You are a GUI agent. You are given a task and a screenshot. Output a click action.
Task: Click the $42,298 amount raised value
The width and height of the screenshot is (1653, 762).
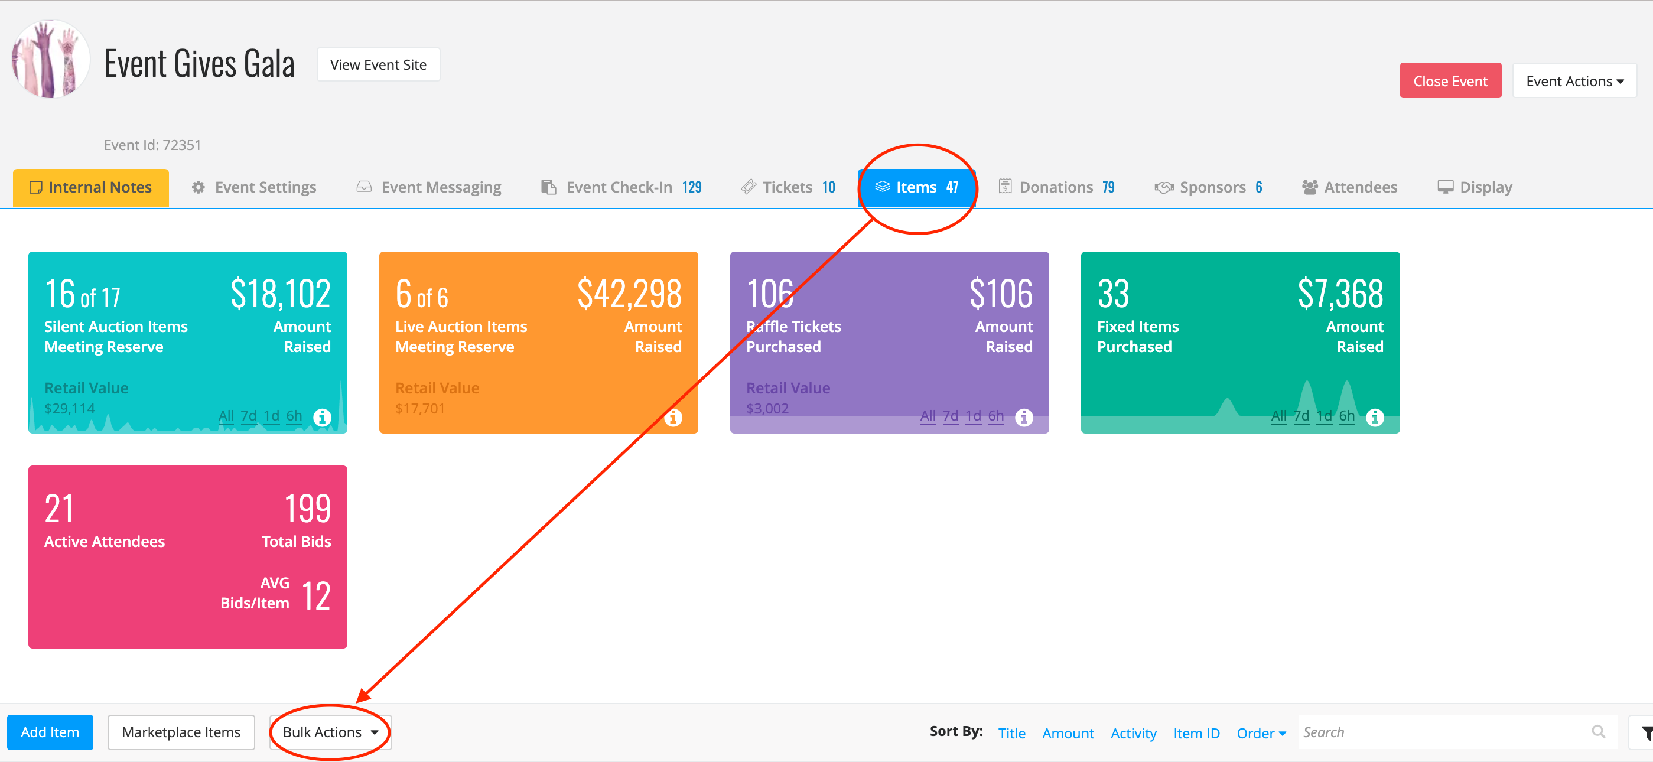coord(630,294)
